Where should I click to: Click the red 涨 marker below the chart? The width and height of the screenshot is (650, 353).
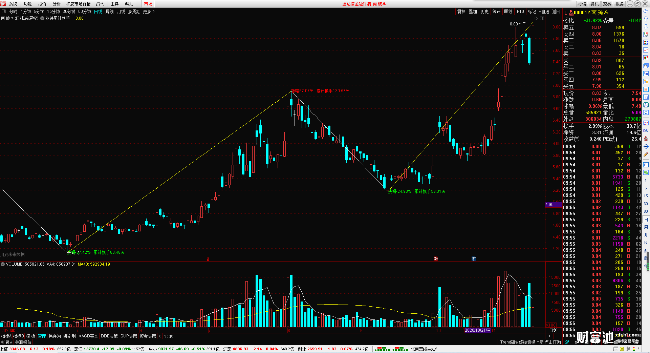[x=436, y=259]
